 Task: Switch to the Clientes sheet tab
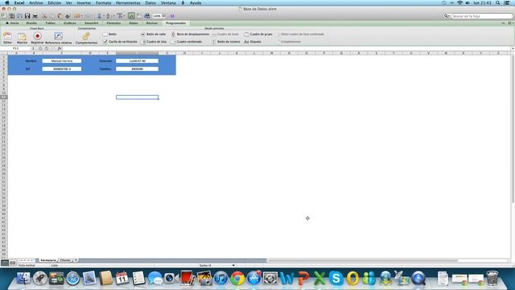[65, 260]
